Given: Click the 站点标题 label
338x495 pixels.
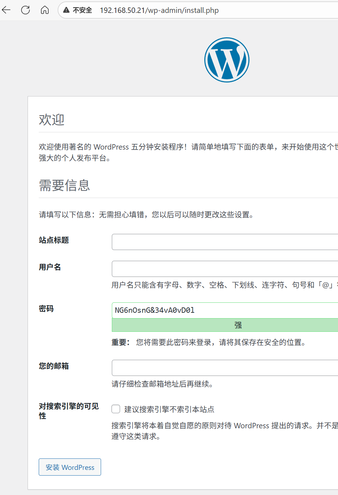Looking at the screenshot, I should pos(54,240).
